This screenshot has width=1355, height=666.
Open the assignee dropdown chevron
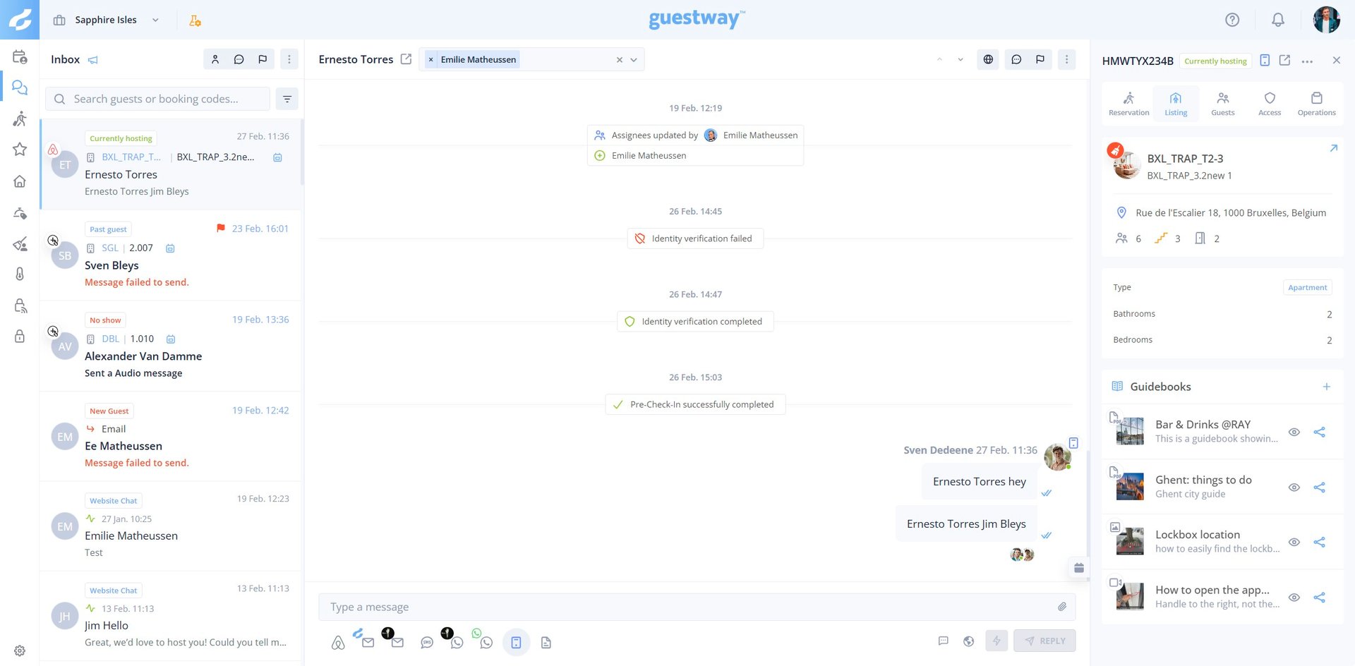(x=634, y=60)
